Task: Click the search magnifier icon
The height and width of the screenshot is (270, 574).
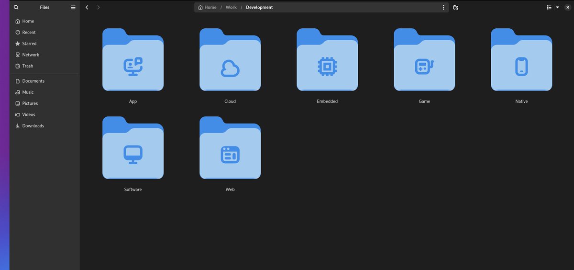Action: pos(16,7)
